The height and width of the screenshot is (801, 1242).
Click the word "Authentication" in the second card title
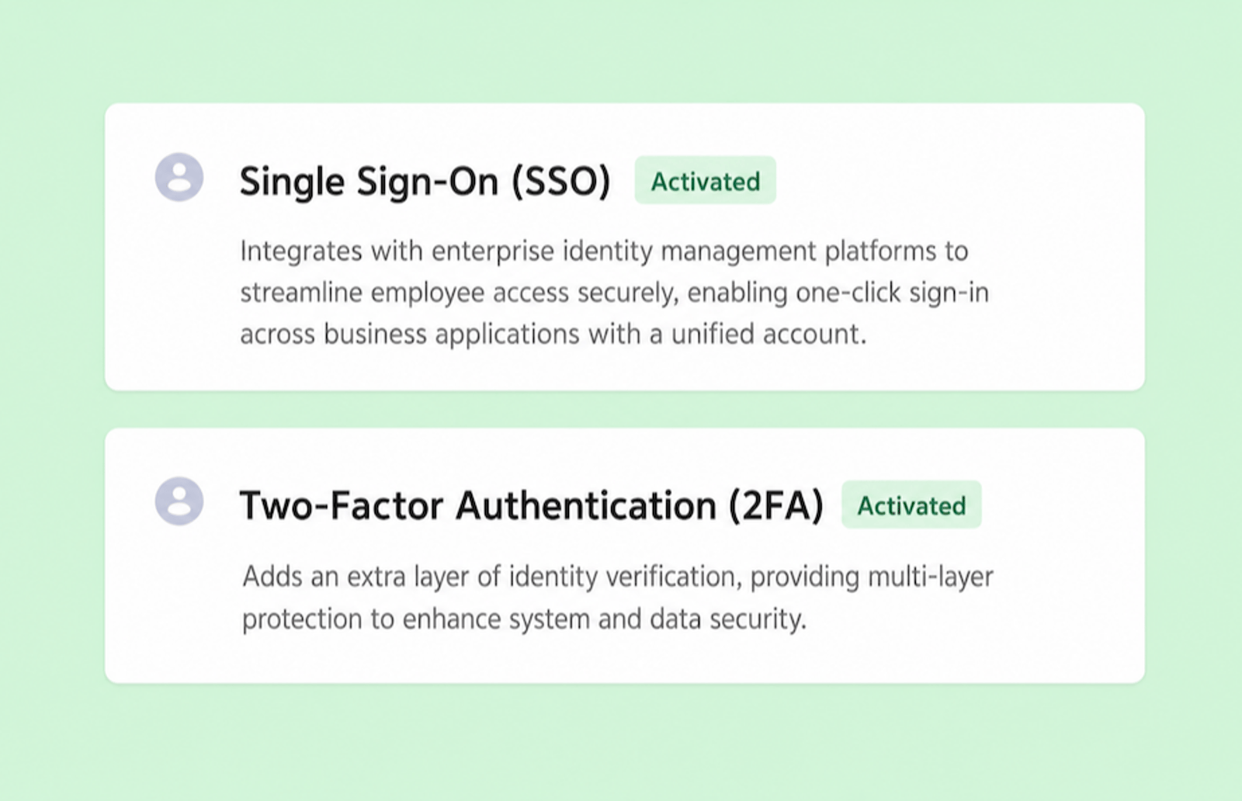(x=585, y=505)
